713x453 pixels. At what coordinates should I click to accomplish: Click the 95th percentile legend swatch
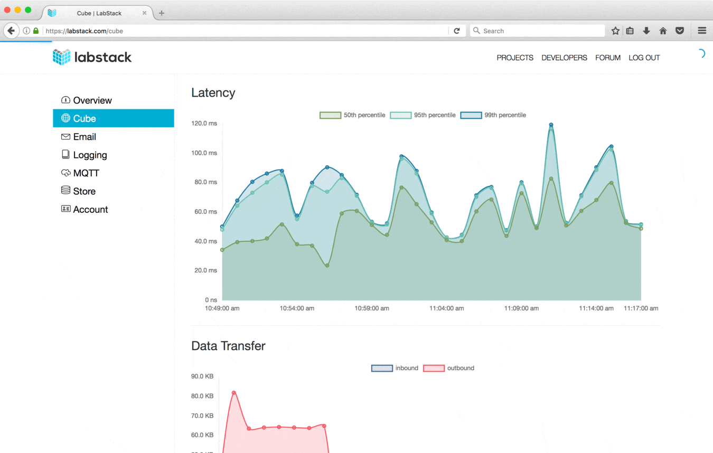[400, 115]
